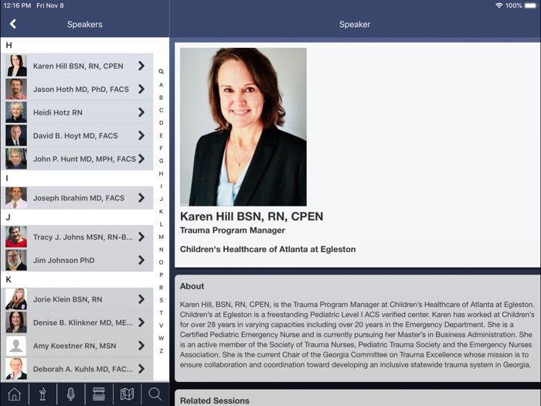
Task: Tap Karen Hill's large profile photo
Action: point(243,127)
